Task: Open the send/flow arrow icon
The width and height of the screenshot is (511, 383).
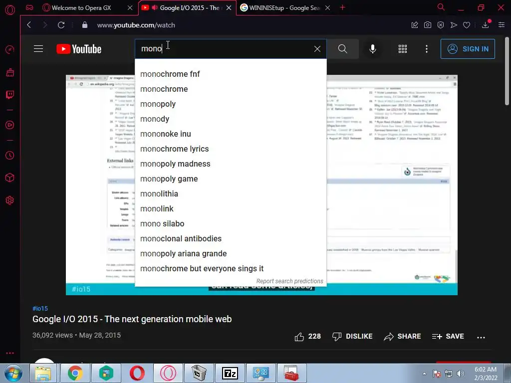Action: [x=454, y=25]
